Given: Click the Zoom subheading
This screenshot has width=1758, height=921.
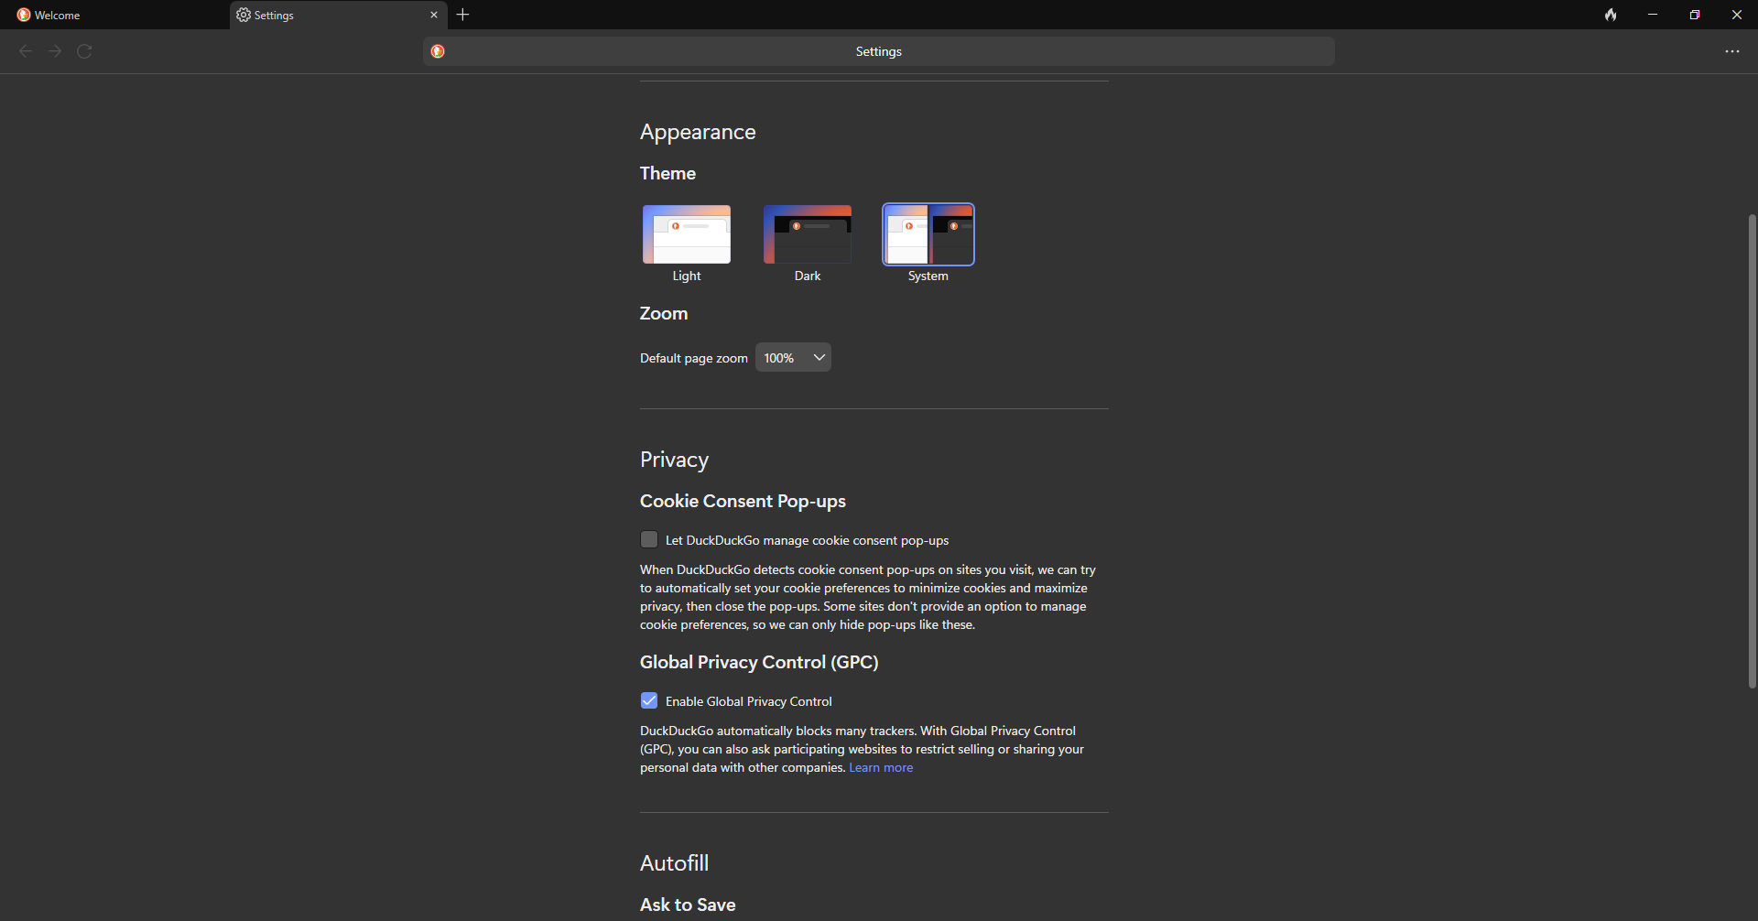Looking at the screenshot, I should coord(664,314).
